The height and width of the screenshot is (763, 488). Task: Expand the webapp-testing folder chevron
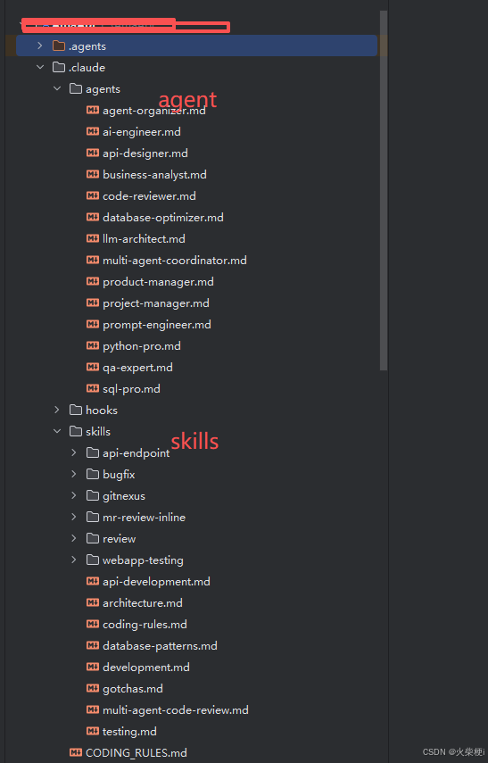point(74,560)
